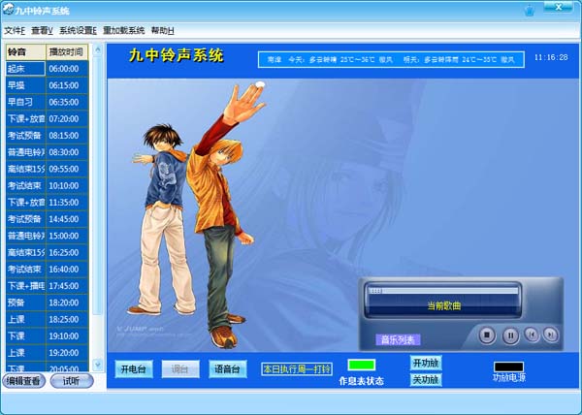This screenshot has height=415, width=582.
Task: Click the app icon in title bar
Action: coord(8,9)
